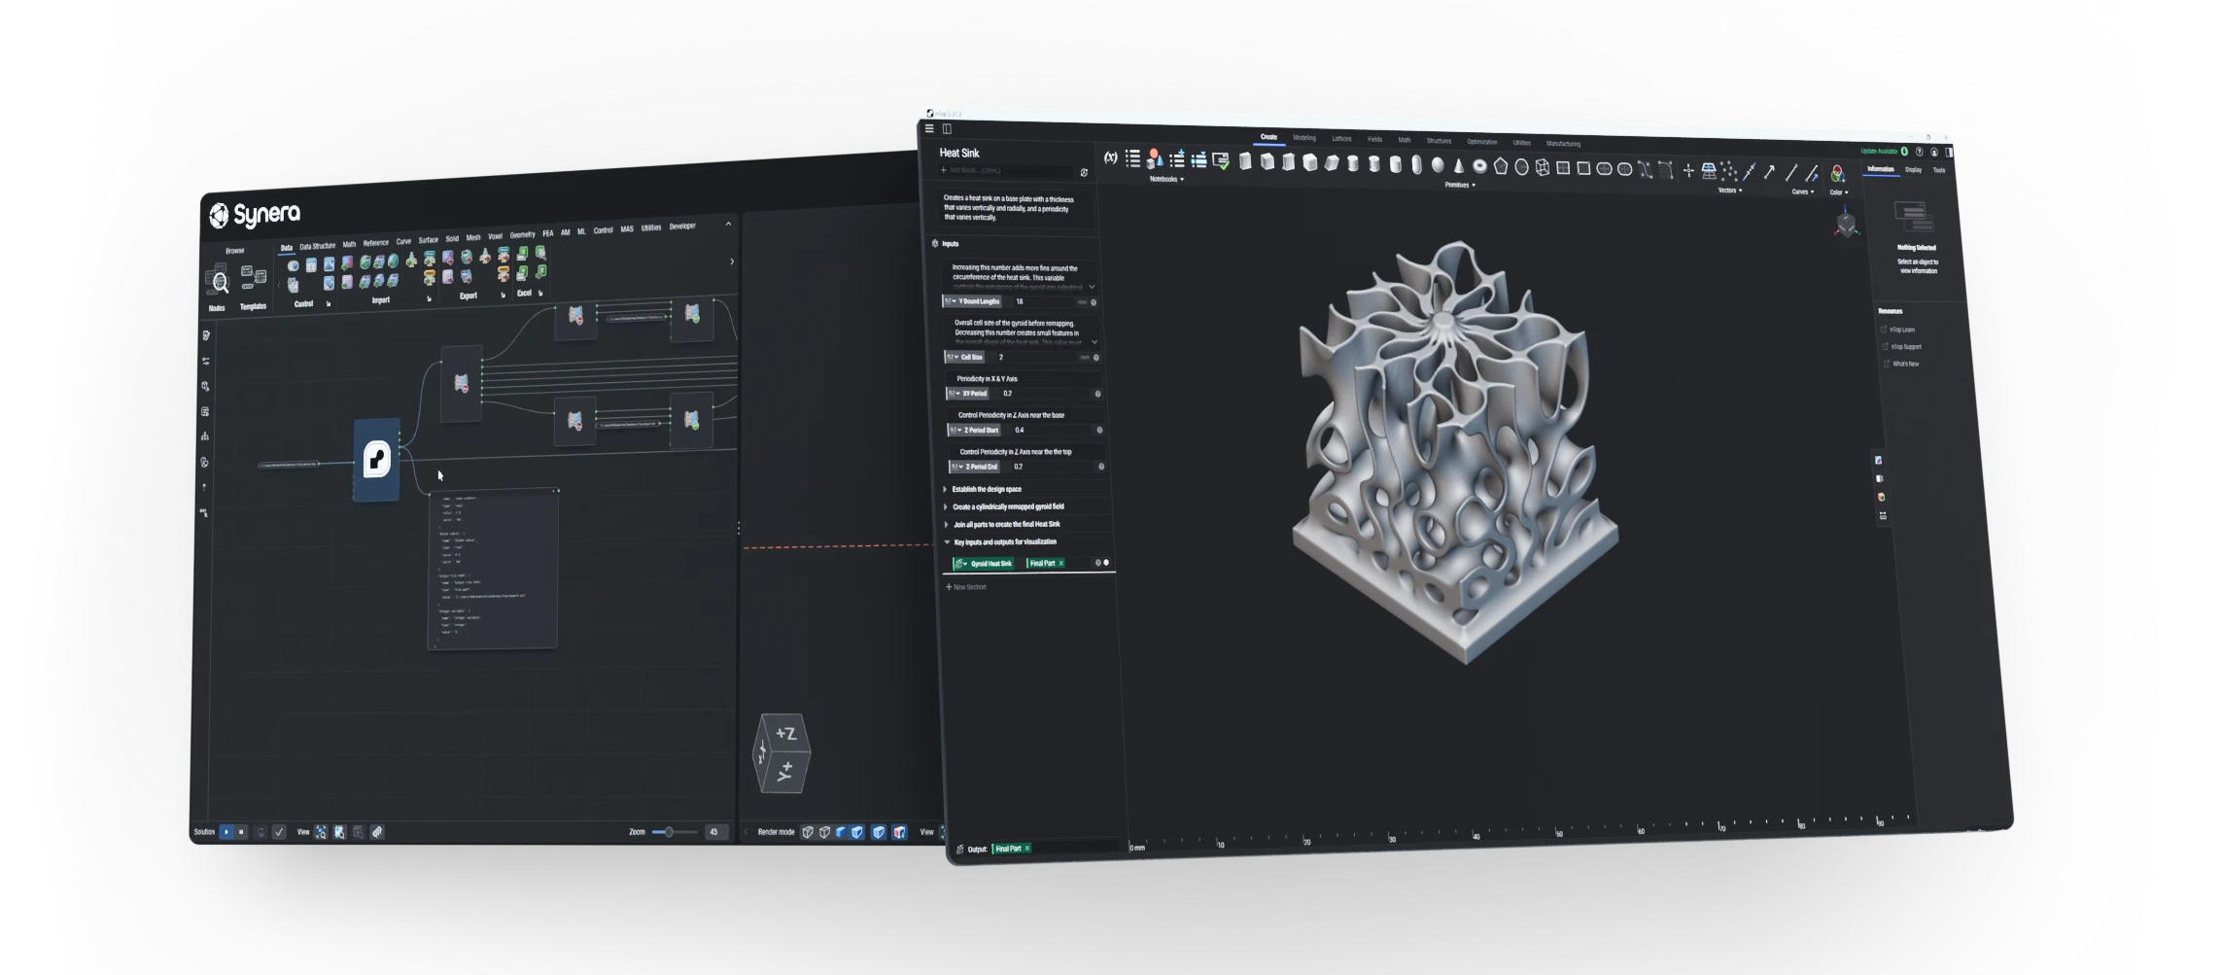Collapse the Synera ribbon with the up chevron

point(728,224)
